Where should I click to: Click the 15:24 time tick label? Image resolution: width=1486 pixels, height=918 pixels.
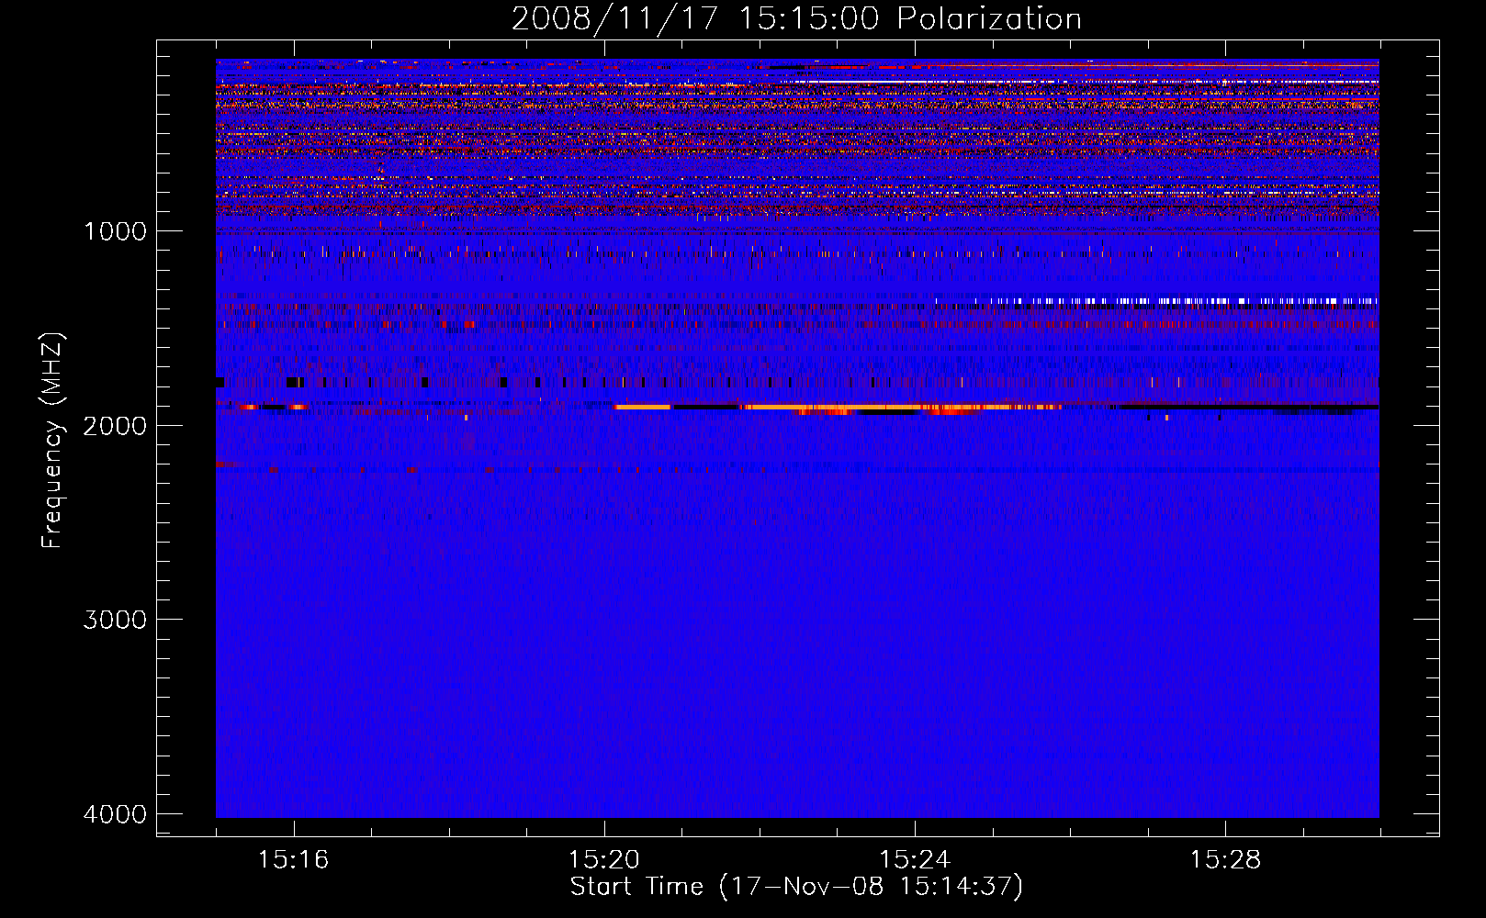[x=915, y=860]
